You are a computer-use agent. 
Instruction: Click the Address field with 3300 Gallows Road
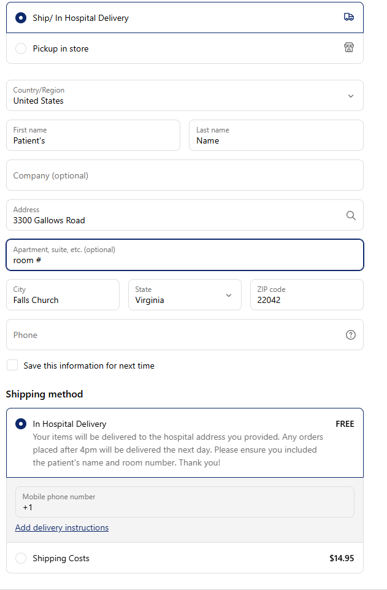(x=172, y=215)
